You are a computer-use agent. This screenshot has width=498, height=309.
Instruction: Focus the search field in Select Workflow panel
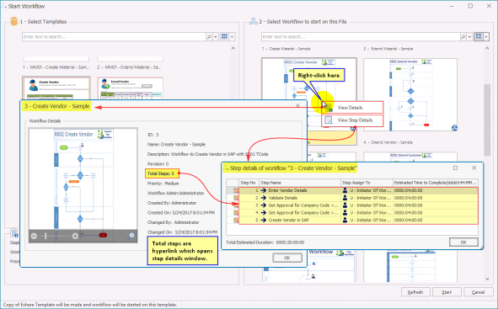(361, 37)
